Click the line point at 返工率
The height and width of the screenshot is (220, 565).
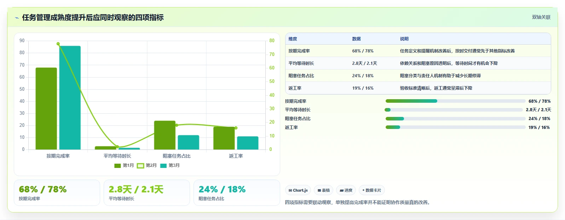[x=236, y=128]
